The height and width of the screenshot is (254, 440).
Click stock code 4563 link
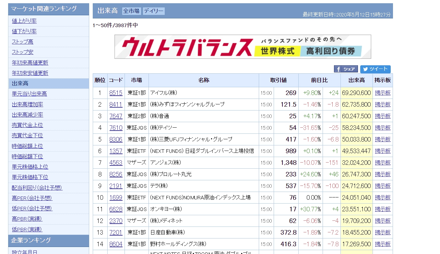click(x=116, y=163)
